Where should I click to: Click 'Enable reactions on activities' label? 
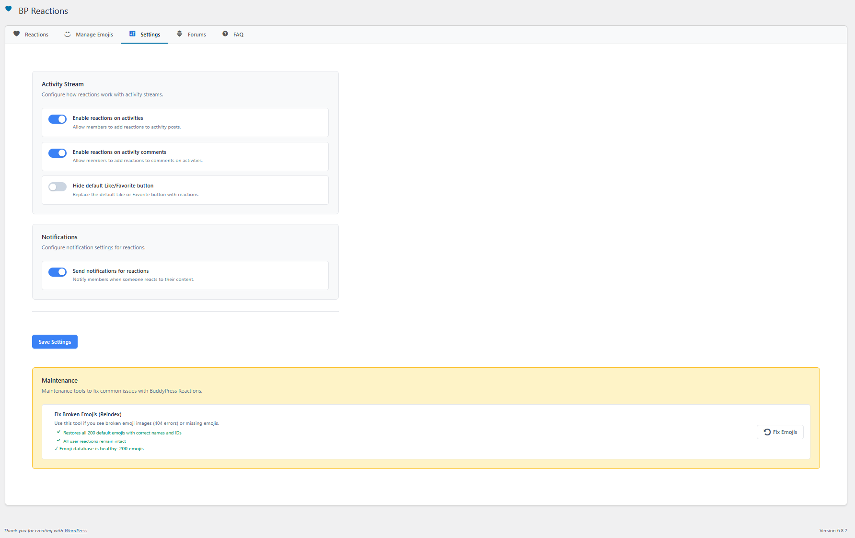pyautogui.click(x=108, y=118)
